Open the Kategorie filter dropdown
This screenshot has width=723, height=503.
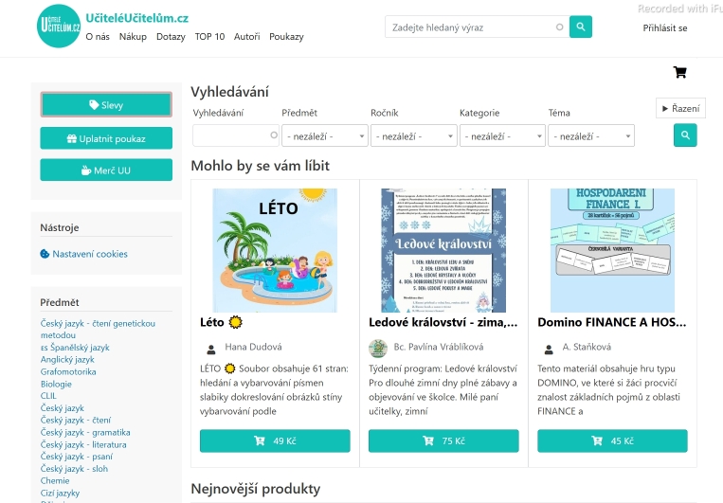point(502,136)
